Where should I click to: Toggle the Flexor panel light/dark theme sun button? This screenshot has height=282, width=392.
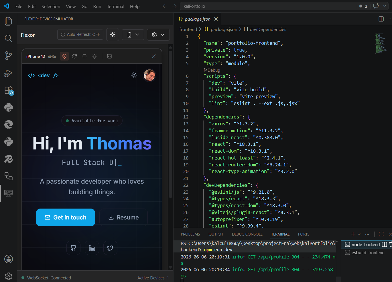point(113,35)
